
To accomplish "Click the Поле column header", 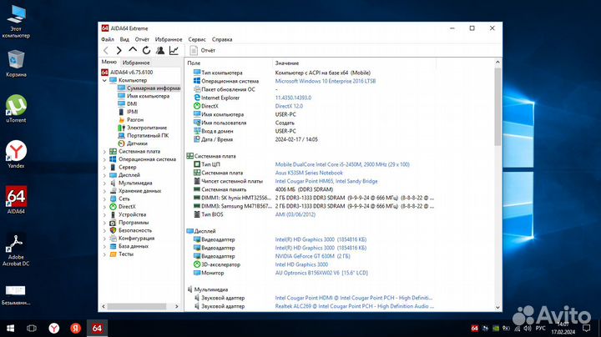I will pyautogui.click(x=229, y=63).
